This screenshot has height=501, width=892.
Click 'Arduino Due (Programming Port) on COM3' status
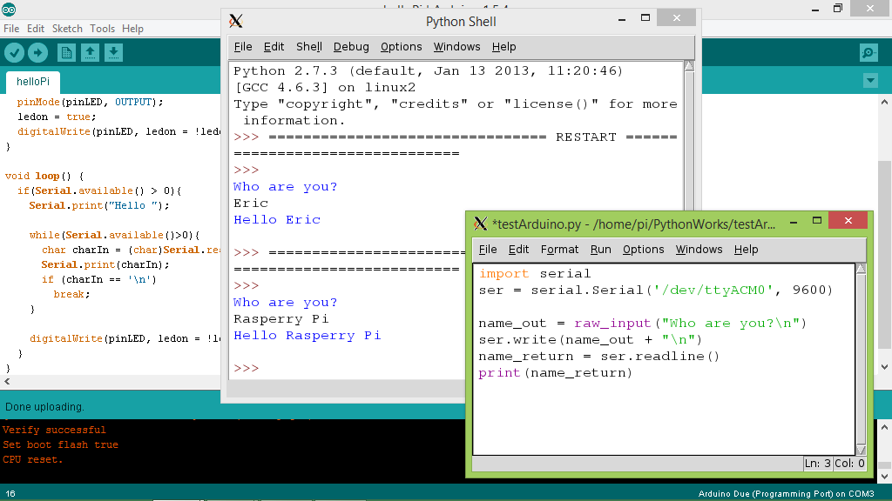[x=787, y=494]
